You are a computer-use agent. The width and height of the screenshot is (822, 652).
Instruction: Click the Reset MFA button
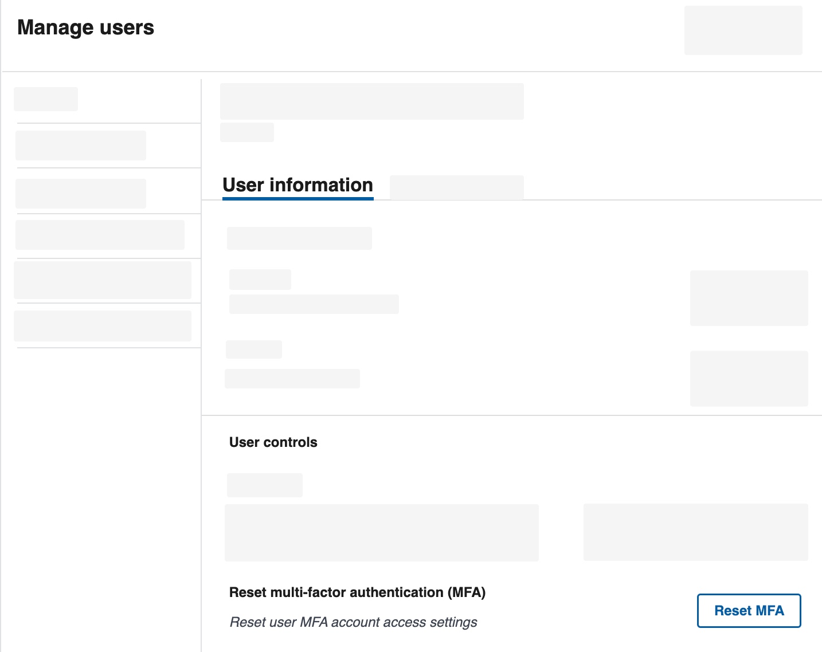pyautogui.click(x=749, y=611)
